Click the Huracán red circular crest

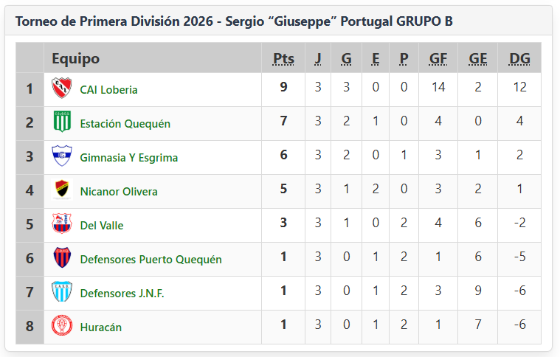[x=62, y=326]
